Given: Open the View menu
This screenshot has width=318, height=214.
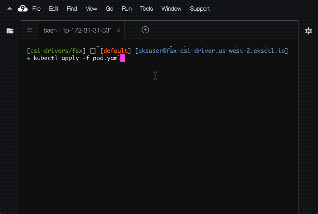Looking at the screenshot, I should point(91,9).
